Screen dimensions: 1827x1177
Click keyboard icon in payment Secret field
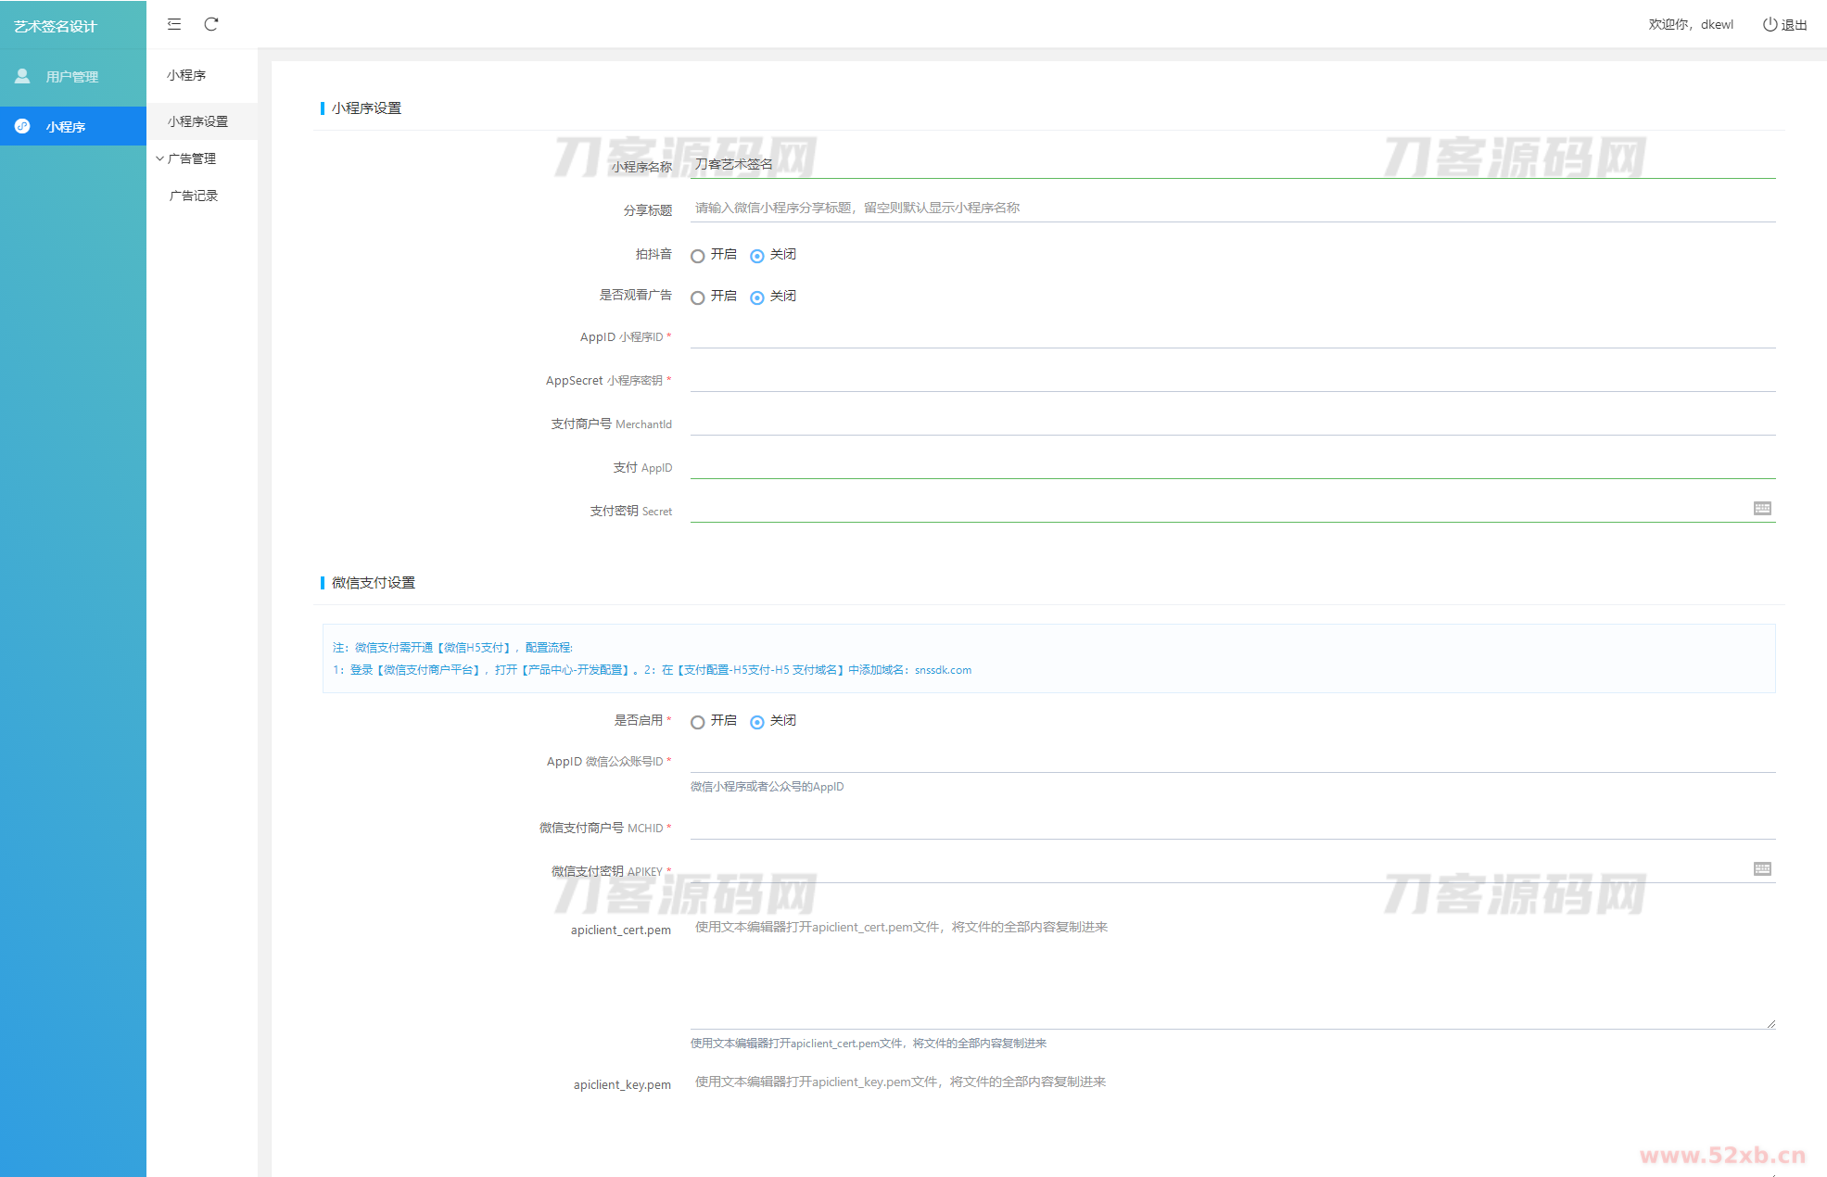click(x=1762, y=508)
